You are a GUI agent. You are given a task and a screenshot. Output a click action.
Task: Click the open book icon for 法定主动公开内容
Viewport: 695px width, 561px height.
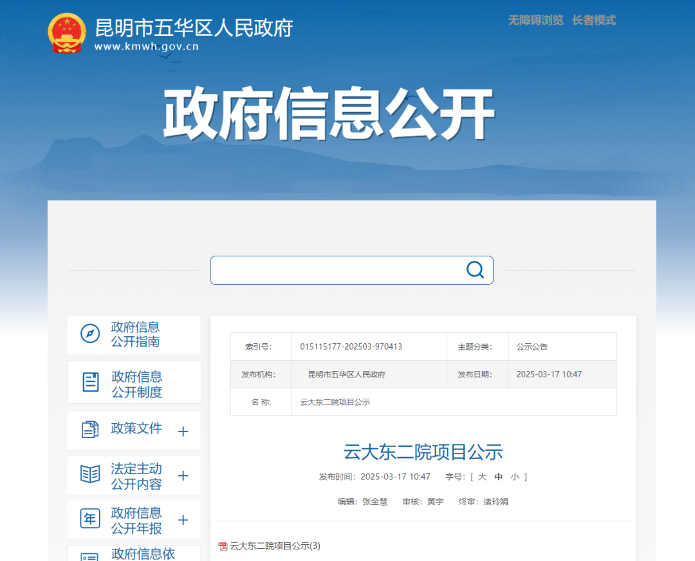(90, 475)
